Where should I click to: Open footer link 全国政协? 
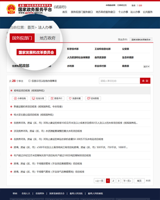click(40, 193)
